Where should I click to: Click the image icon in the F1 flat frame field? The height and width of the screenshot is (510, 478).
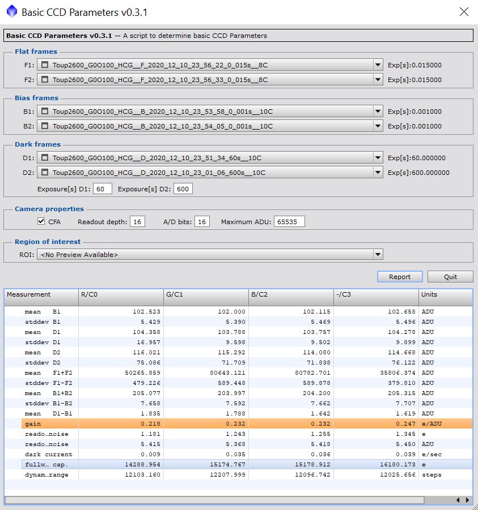tap(45, 65)
